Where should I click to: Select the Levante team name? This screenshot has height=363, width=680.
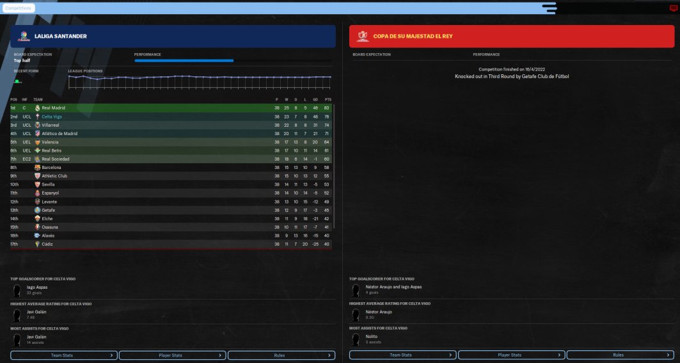point(49,202)
